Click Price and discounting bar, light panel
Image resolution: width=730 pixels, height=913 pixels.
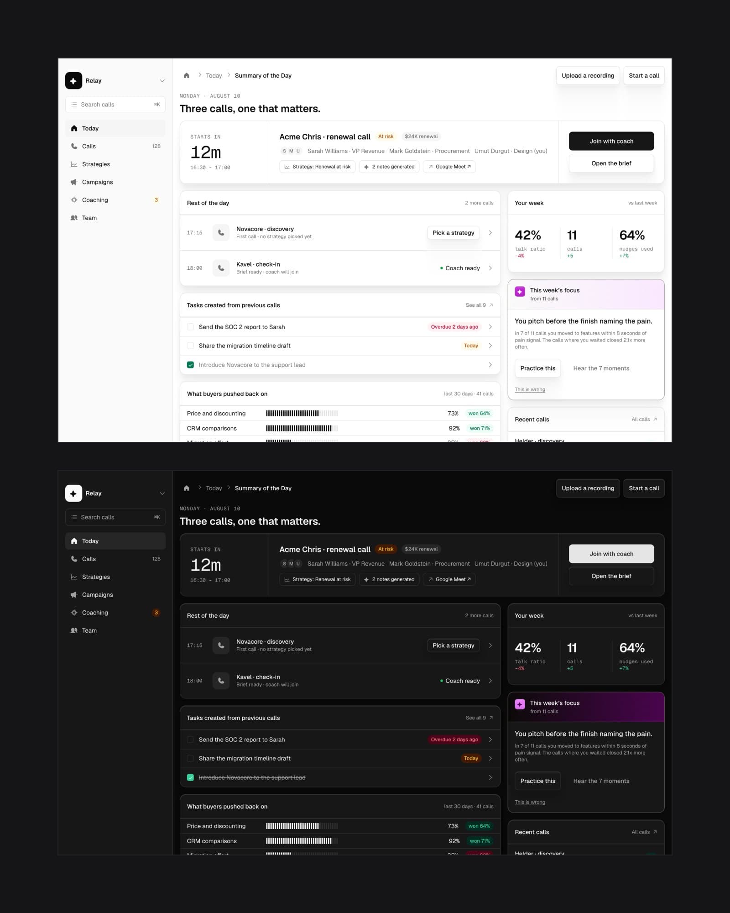pyautogui.click(x=302, y=414)
